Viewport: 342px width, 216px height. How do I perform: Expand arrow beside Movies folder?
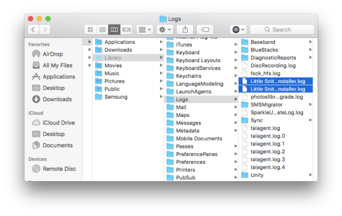coord(161,65)
